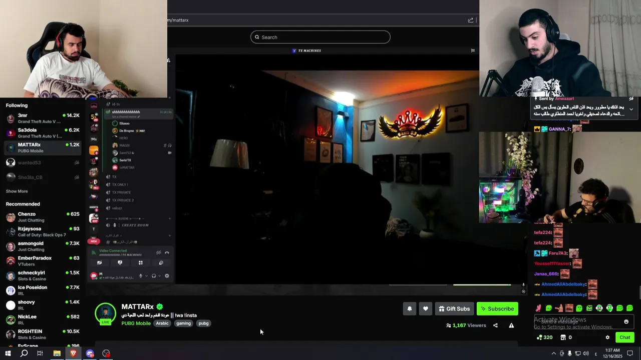Open OBS Studio from the taskbar
This screenshot has height=360, width=641.
point(106,353)
